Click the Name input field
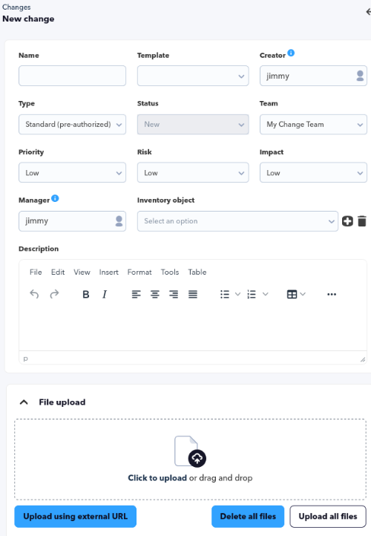 [72, 76]
